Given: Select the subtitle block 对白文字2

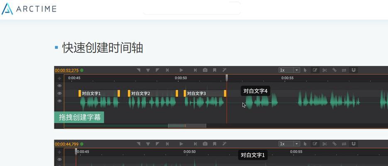Looking at the screenshot, I should pyautogui.click(x=153, y=93).
